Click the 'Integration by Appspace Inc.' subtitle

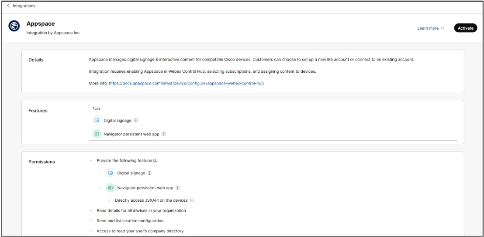53,33
